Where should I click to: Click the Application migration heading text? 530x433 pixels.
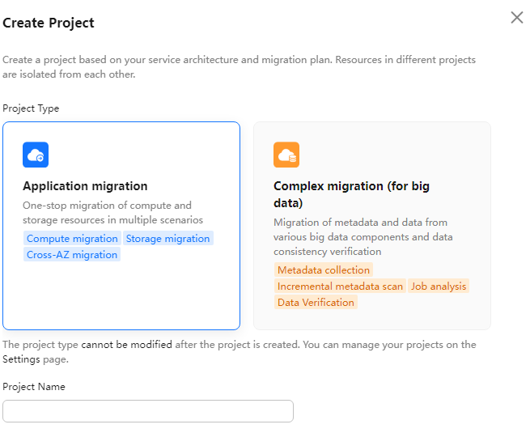pyautogui.click(x=85, y=186)
